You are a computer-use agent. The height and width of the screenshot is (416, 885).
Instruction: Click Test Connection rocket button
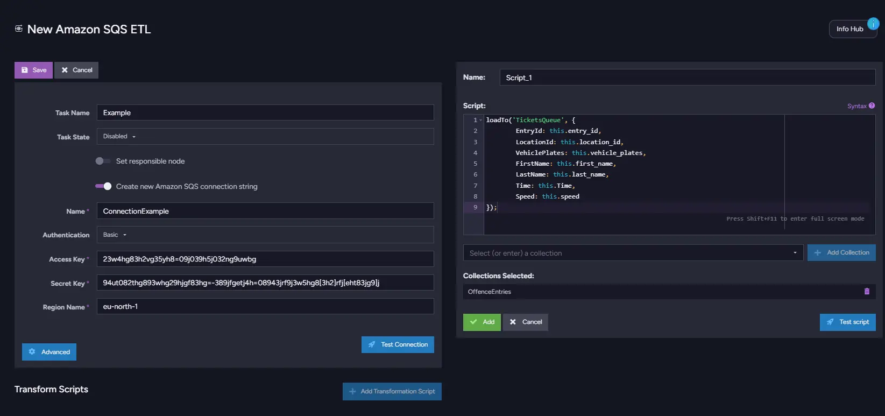pos(398,344)
